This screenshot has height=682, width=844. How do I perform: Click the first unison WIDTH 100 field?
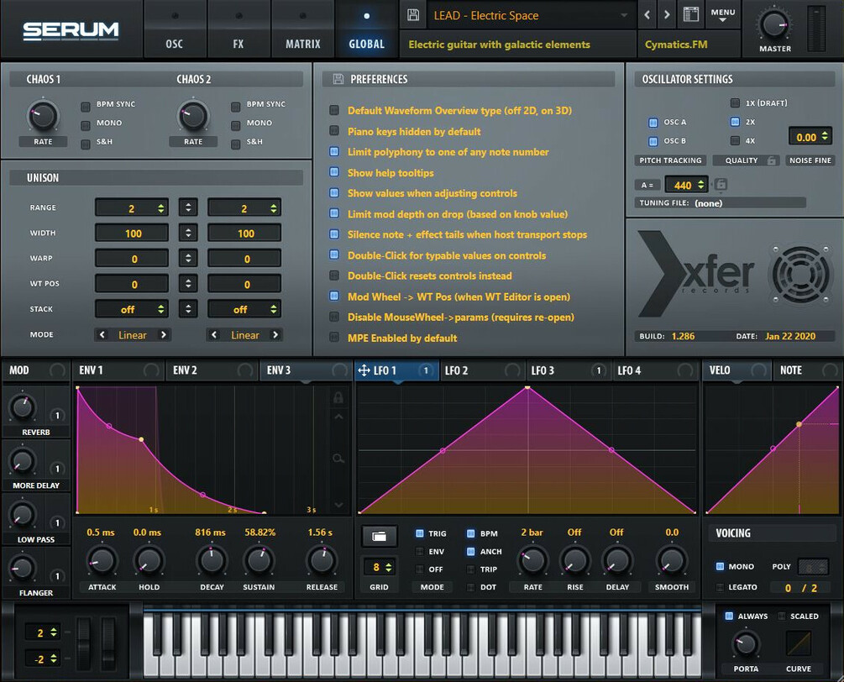coord(132,233)
